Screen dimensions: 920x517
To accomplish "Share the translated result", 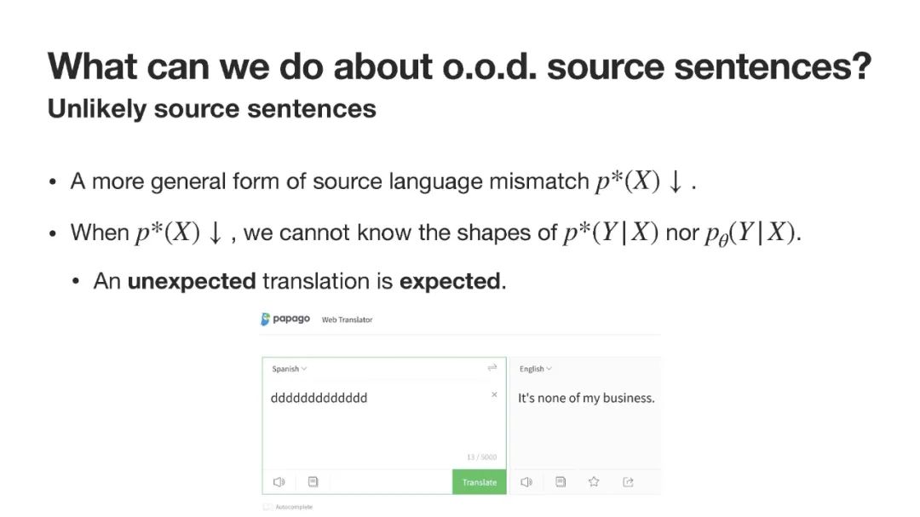I will point(628,482).
